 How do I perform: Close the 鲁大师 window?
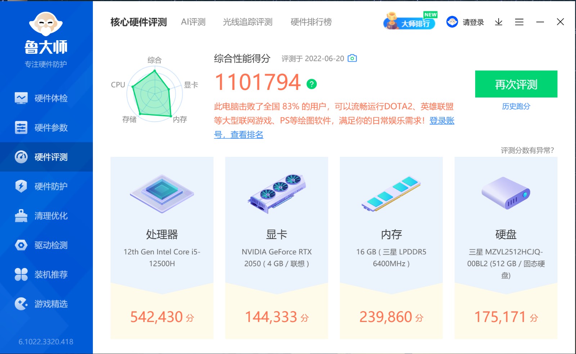pyautogui.click(x=560, y=22)
